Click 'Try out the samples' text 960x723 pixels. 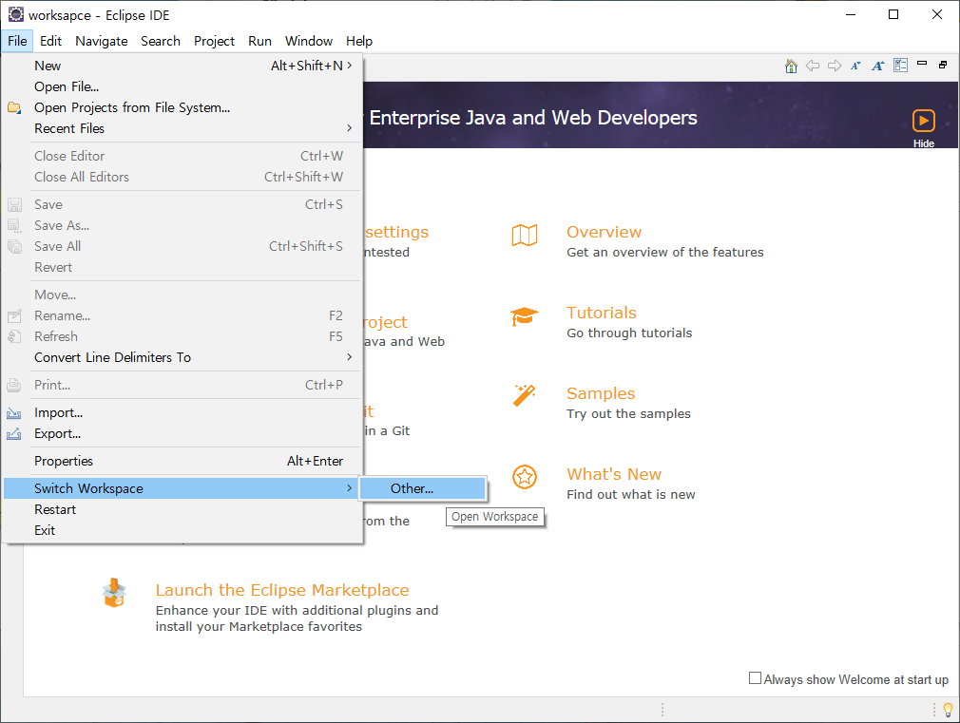coord(628,414)
